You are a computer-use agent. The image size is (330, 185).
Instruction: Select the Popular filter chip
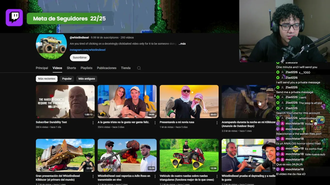67,79
